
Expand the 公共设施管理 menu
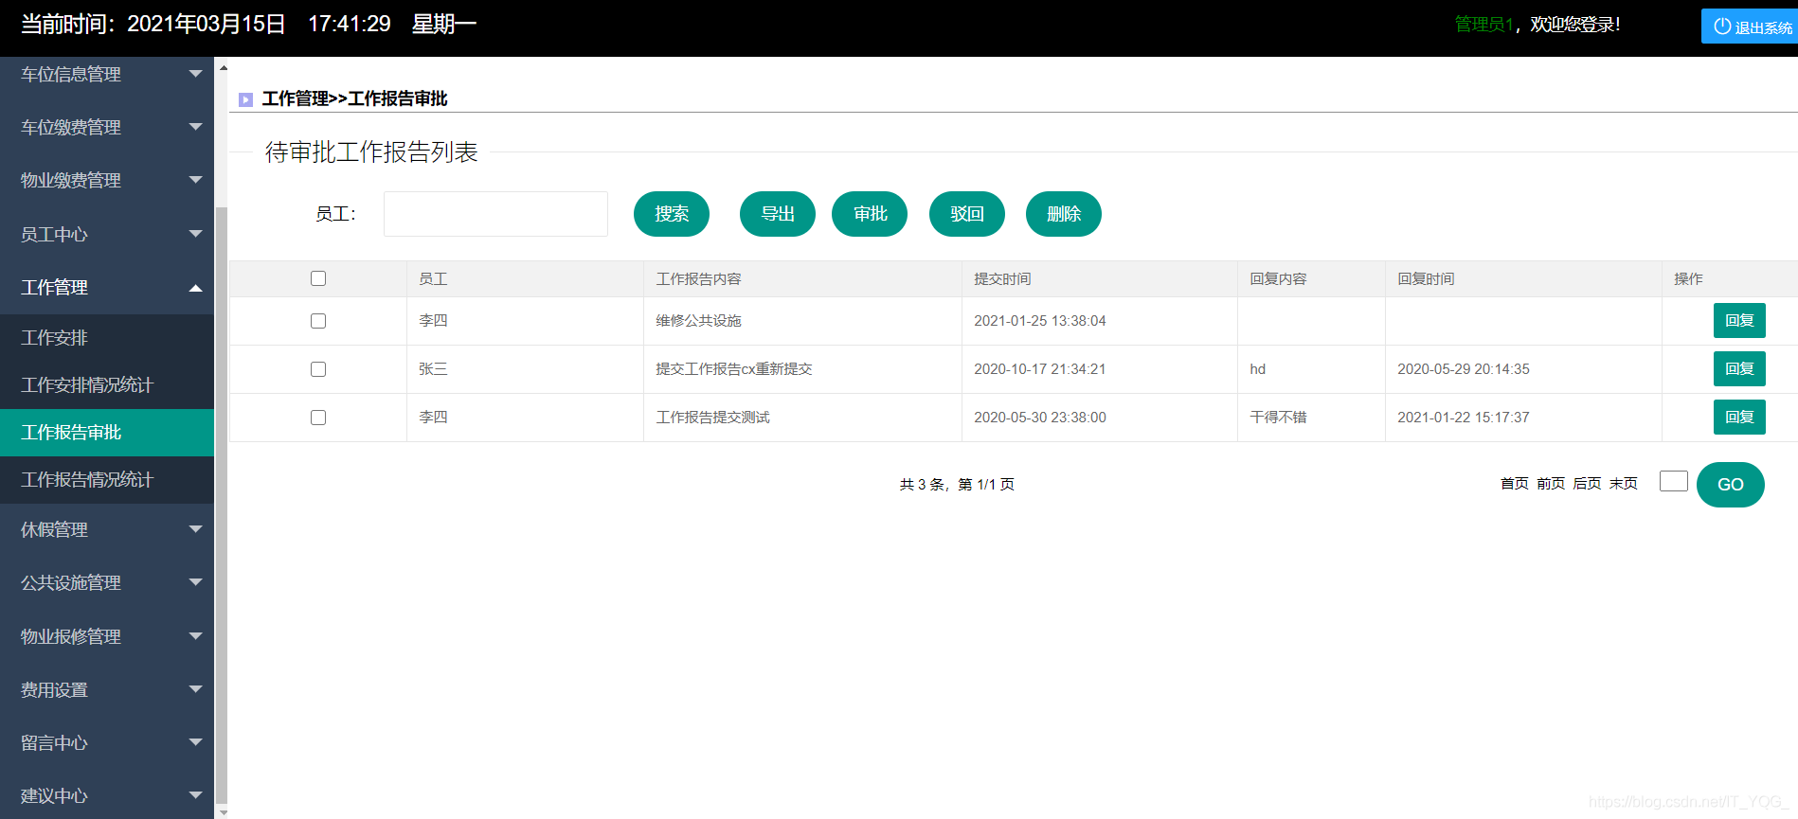[107, 582]
